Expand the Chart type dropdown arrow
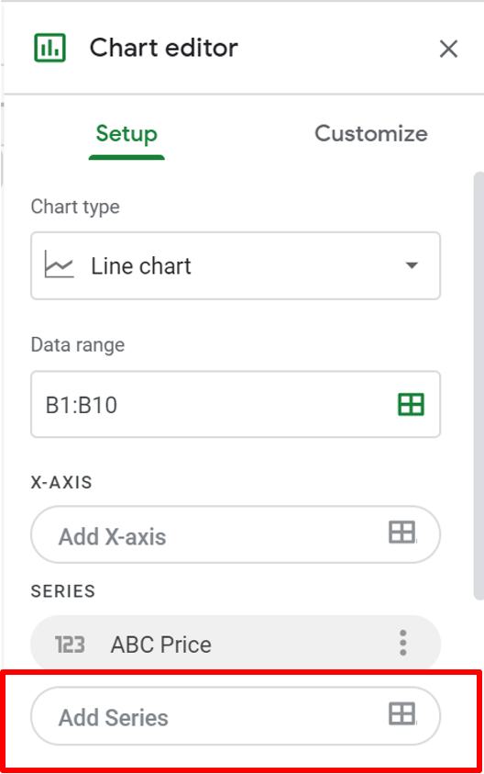Screen dimensions: 484x774 click(412, 265)
